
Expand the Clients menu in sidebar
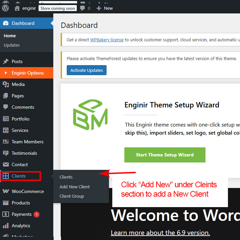pyautogui.click(x=19, y=176)
